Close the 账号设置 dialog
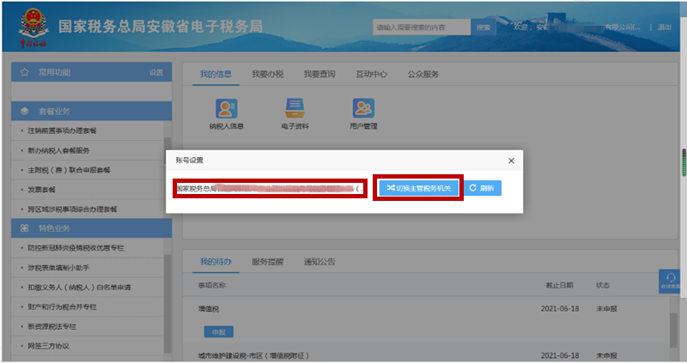Image resolution: width=687 pixels, height=364 pixels. tap(511, 161)
